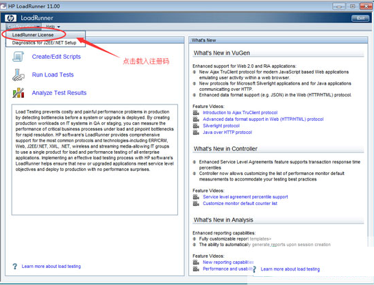Viewport: 374px width, 285px height.
Task: Select LoadRunner License menu entry
Action: 45,35
